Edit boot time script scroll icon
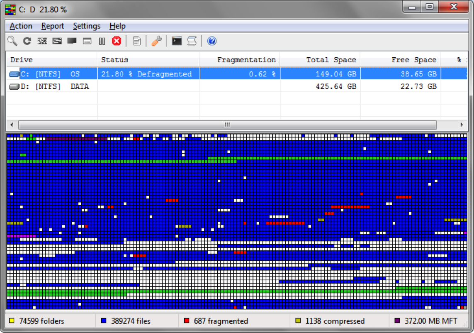The image size is (474, 333). [x=192, y=41]
